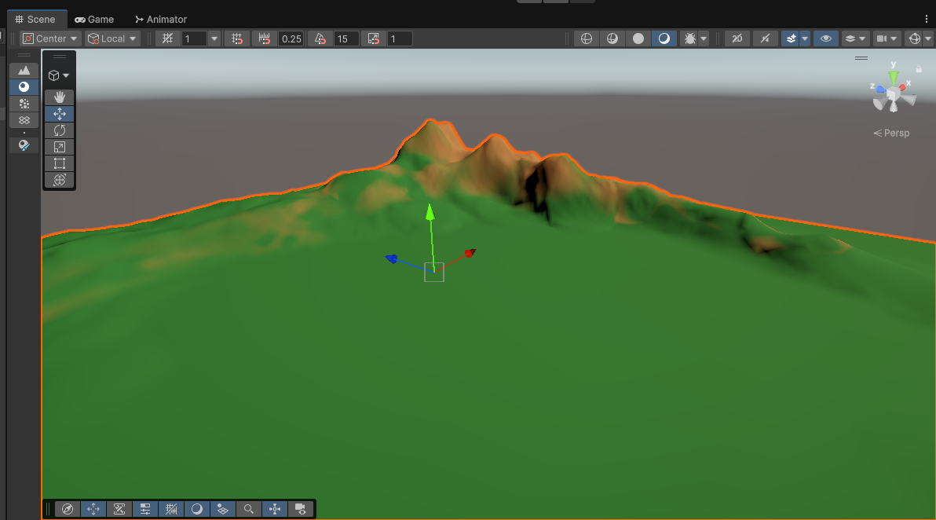Click the tools overlay drag handle
936x520 pixels.
[x=59, y=57]
